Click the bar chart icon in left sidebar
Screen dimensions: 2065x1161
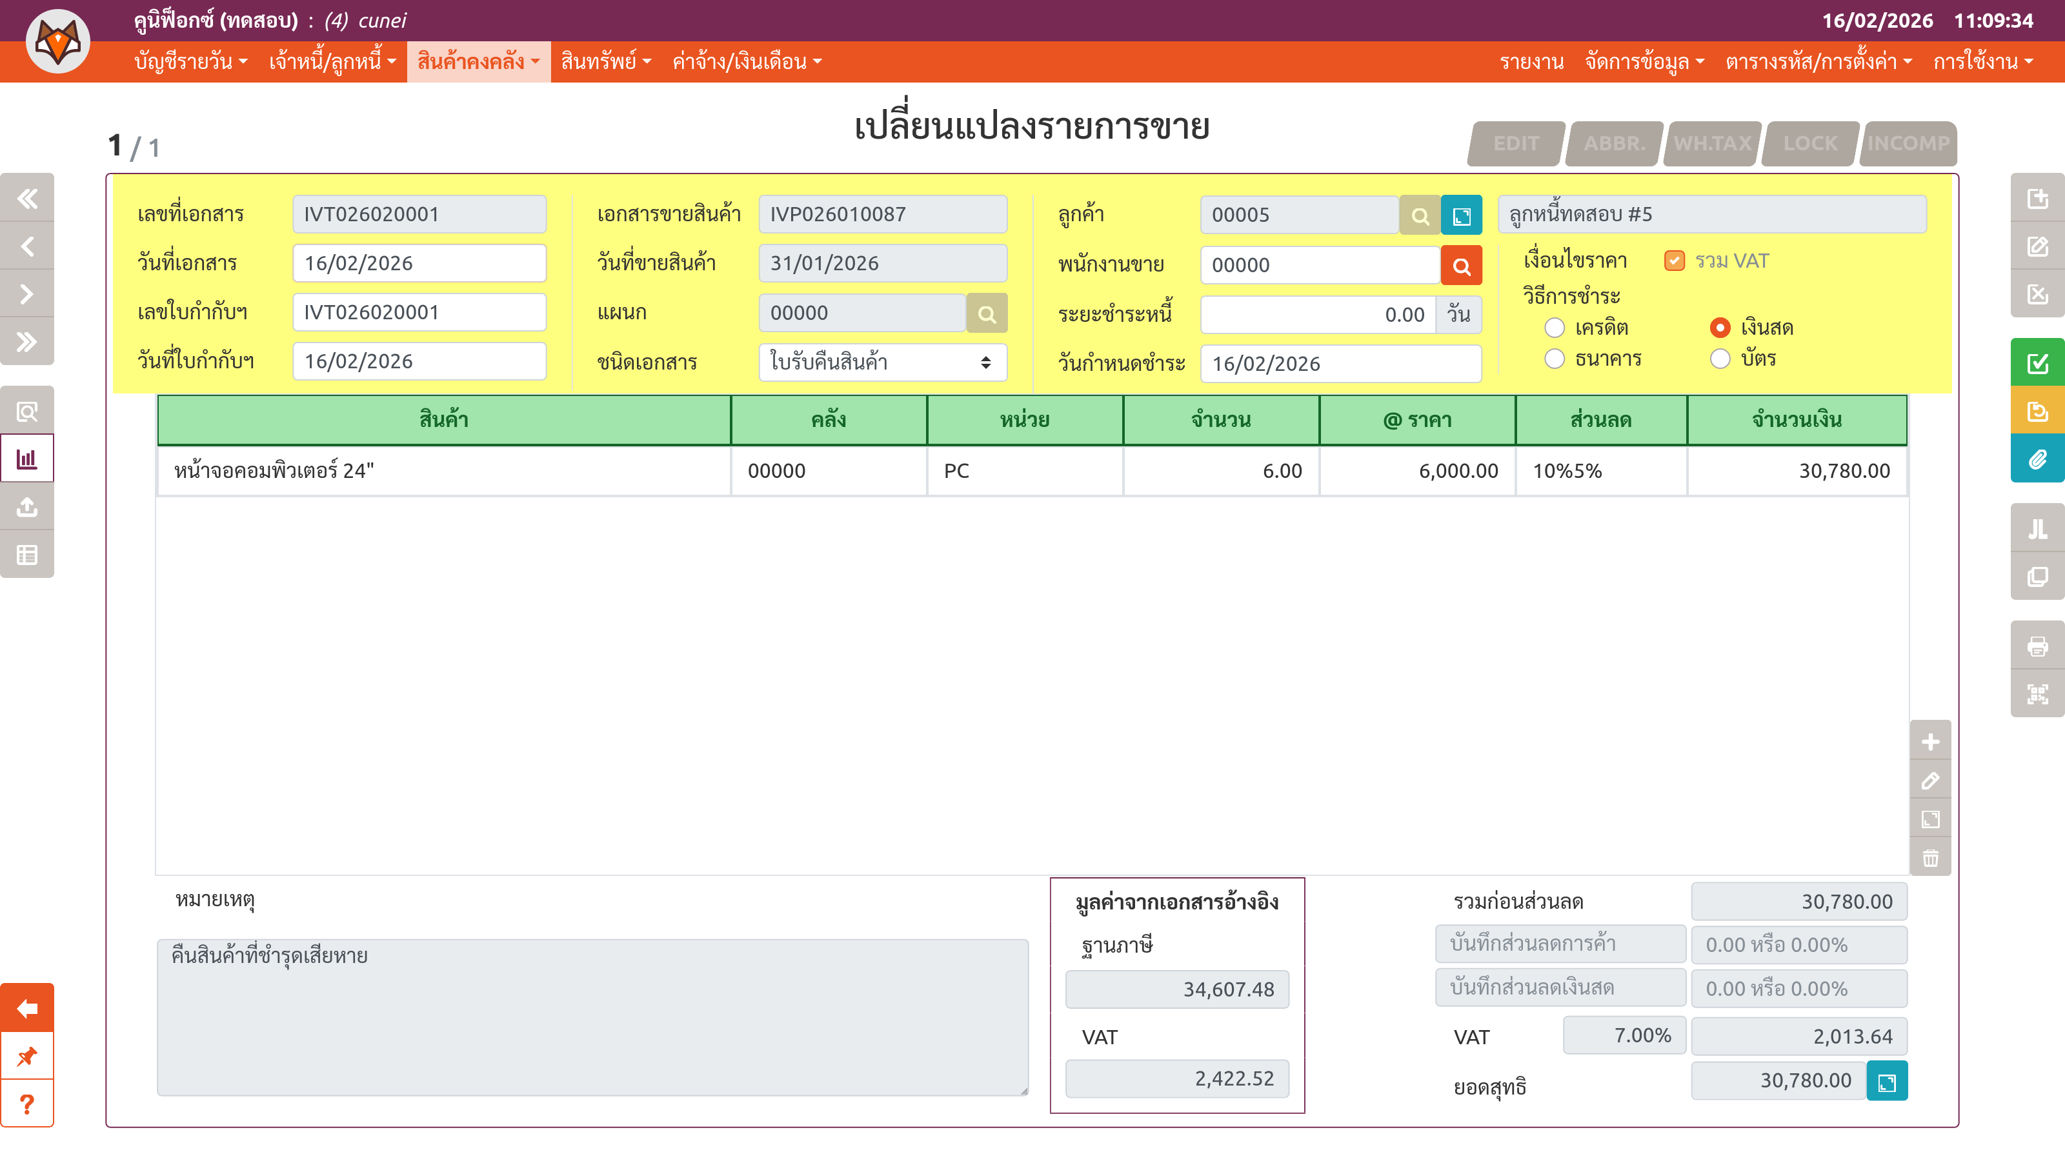tap(27, 459)
